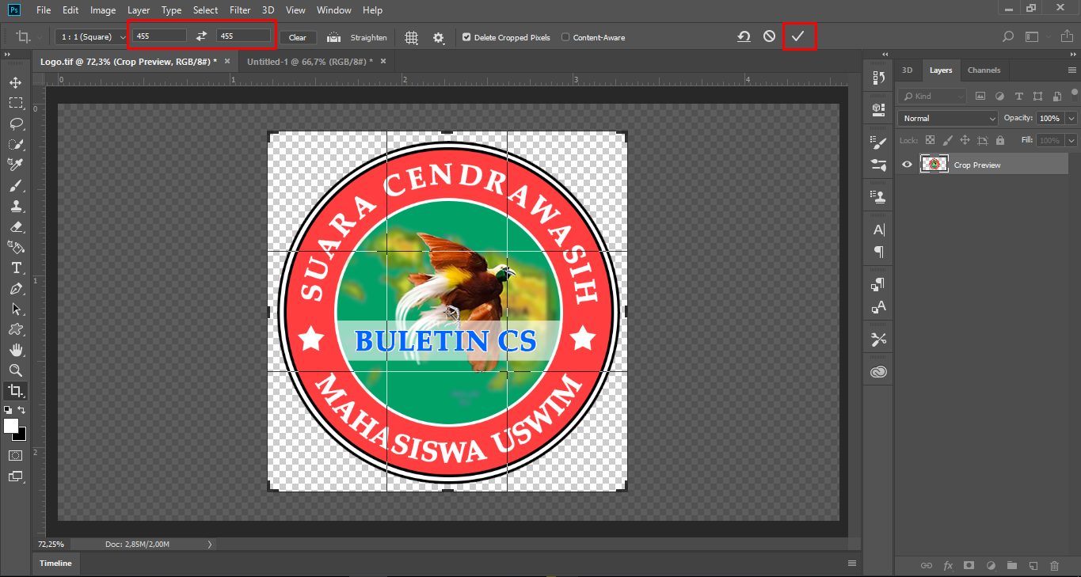Open the Image menu
This screenshot has height=577, width=1081.
point(103,10)
